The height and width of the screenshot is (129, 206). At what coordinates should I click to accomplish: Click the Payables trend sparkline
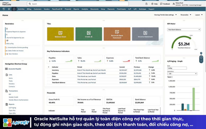(x=69, y=61)
